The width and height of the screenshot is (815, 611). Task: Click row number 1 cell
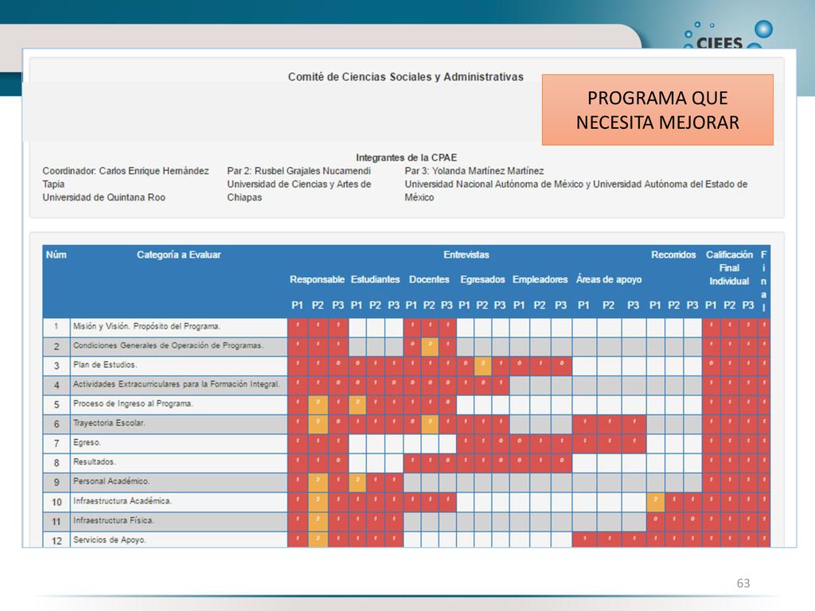(57, 327)
